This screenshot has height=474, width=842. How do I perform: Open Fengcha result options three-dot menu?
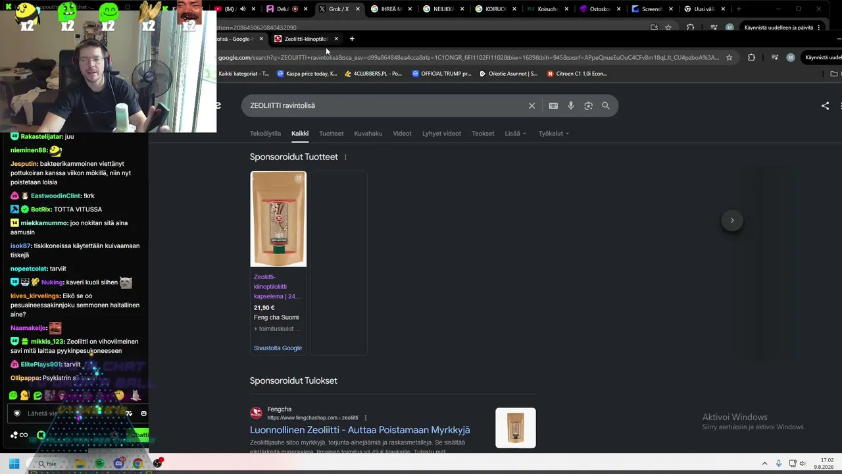tap(366, 418)
